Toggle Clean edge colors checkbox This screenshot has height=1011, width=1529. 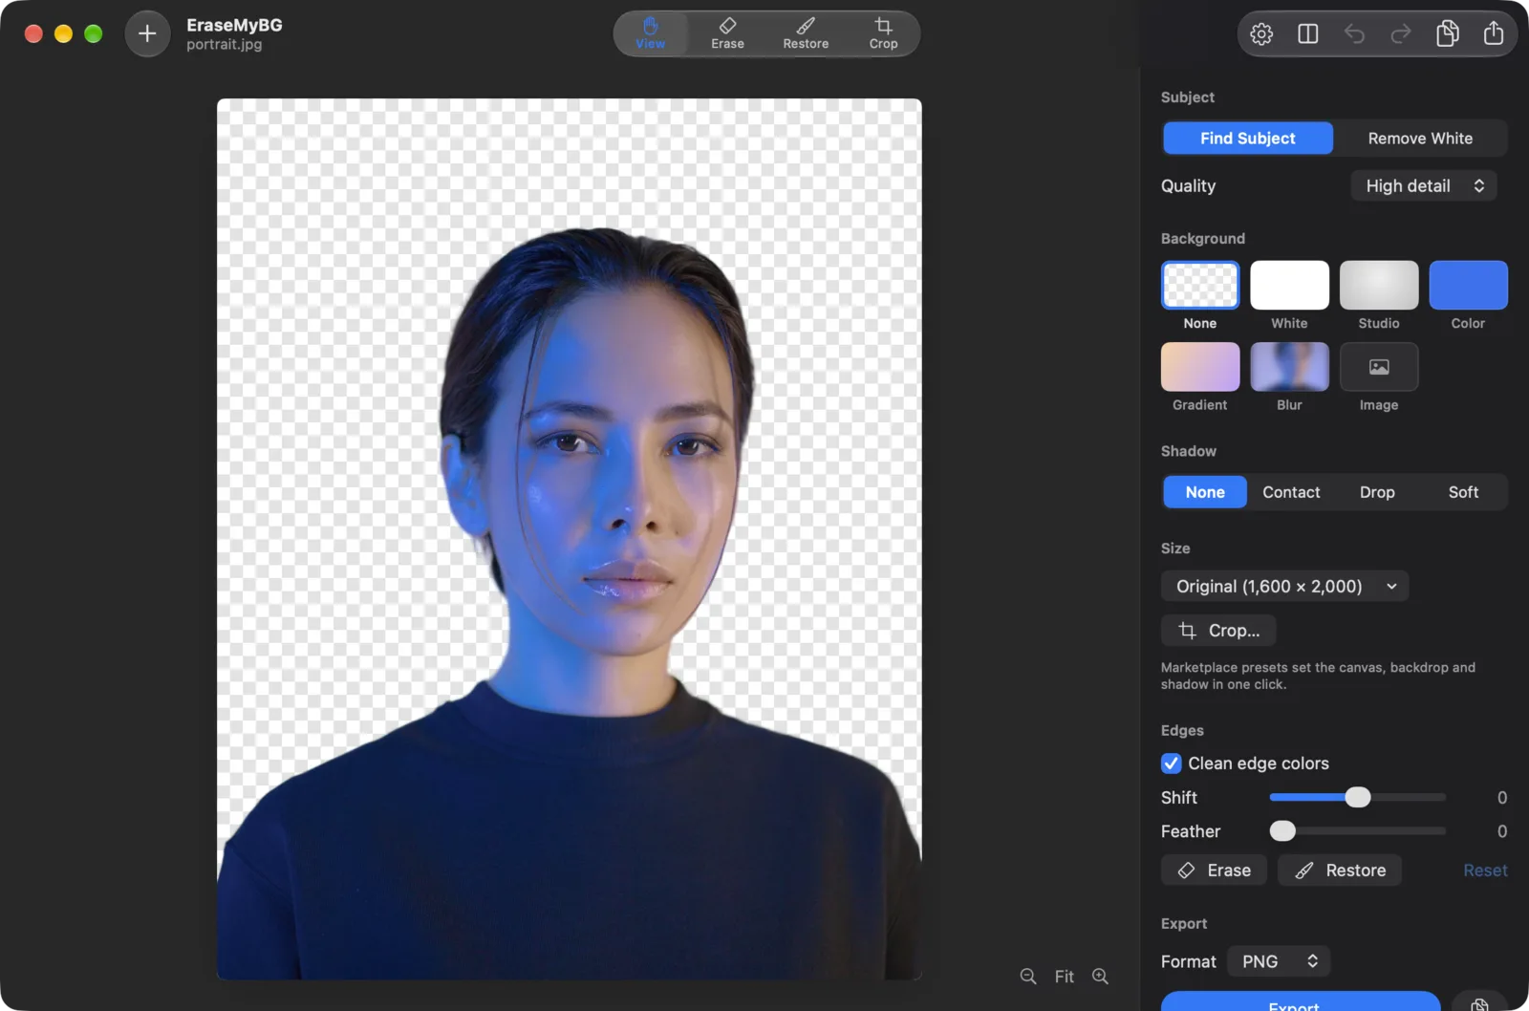(x=1172, y=764)
